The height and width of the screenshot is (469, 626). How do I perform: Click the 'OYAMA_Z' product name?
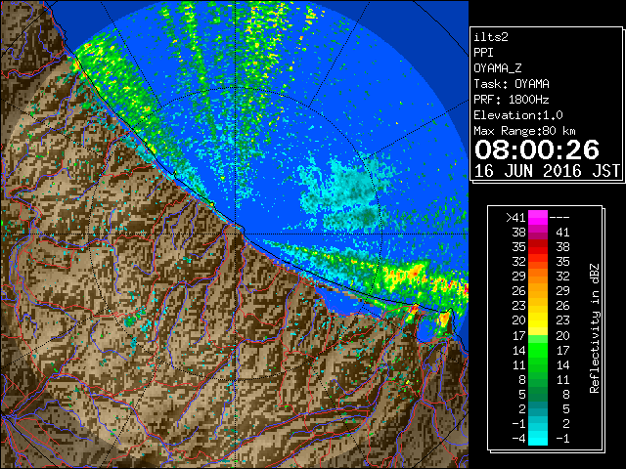[498, 68]
